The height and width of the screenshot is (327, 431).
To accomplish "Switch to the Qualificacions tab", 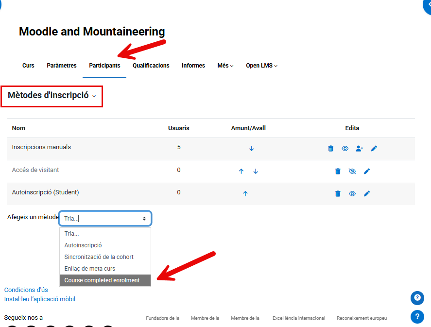I will [151, 66].
